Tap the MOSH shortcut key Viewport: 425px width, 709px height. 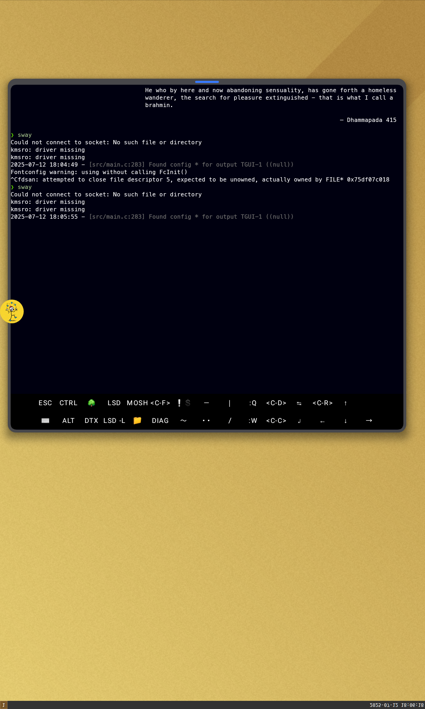point(137,403)
